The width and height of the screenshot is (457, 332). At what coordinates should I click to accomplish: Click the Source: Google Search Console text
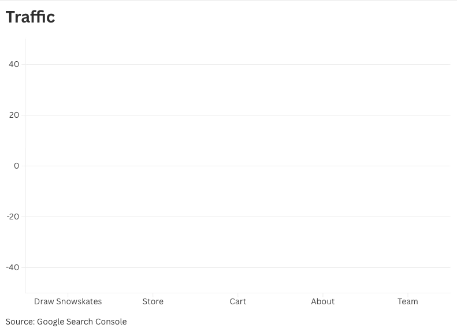pyautogui.click(x=66, y=322)
